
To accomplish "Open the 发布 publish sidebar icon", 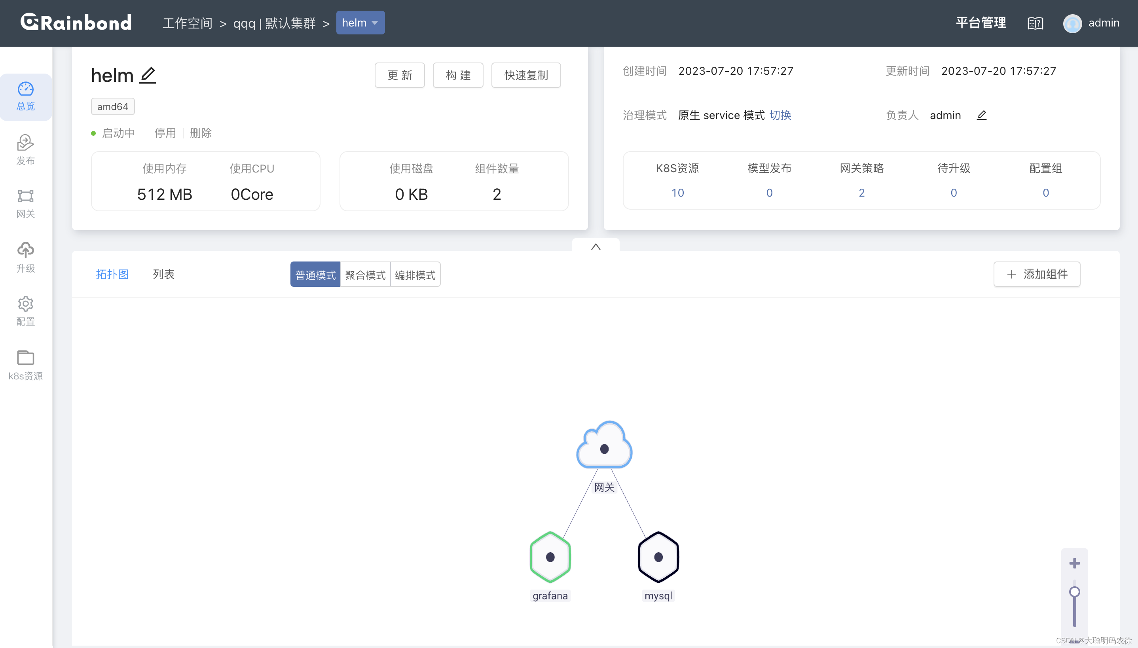I will click(25, 143).
